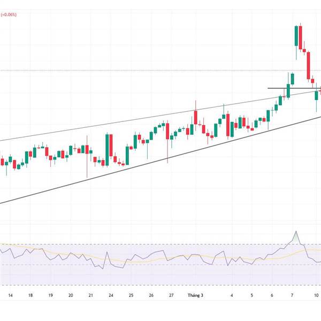The width and height of the screenshot is (321, 321).
Task: Click the '(+0.06%)' price change value
Action: click(x=9, y=14)
